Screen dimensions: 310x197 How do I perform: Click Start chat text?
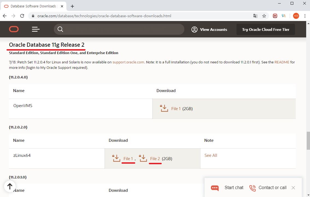point(234,187)
